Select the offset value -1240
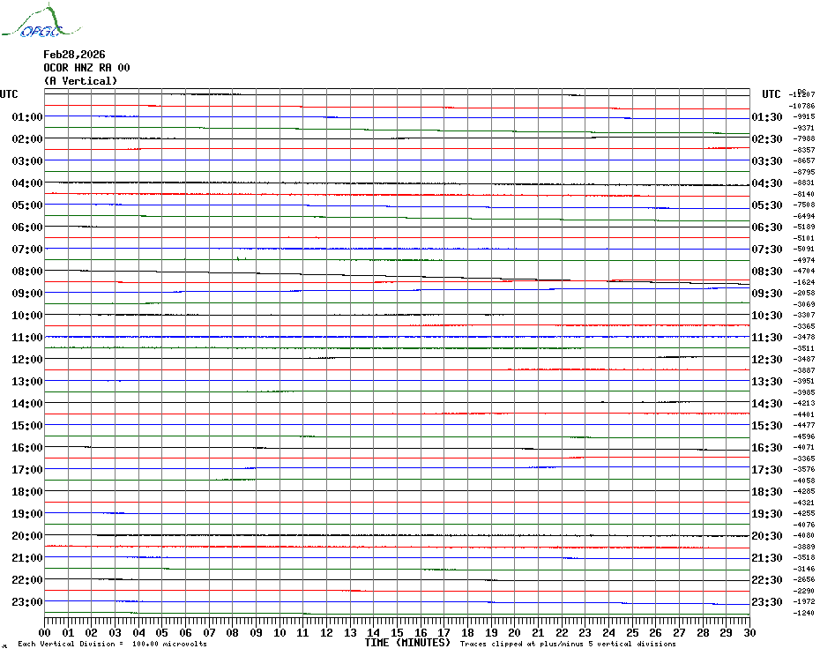820x656 pixels. coord(804,613)
